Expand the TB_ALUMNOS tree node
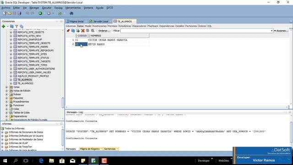 click(11, 80)
